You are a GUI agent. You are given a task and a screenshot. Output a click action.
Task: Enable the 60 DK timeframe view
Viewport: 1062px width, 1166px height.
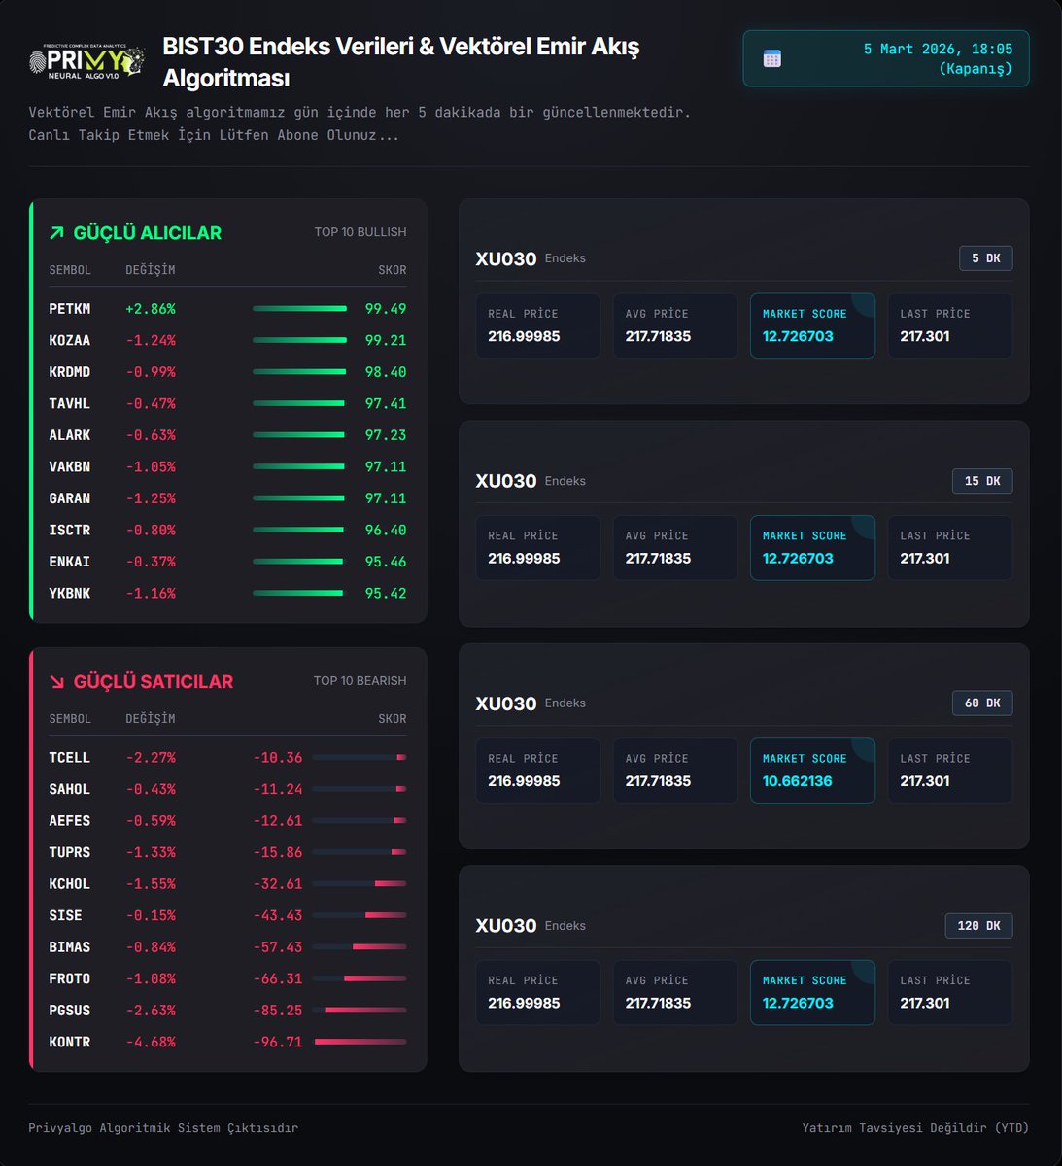981,703
